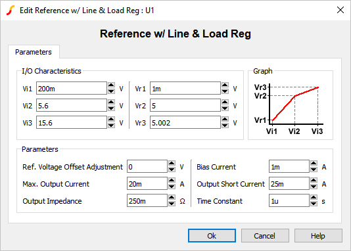Close the Edit Reference dialog window
Viewport: 351px width, 251px height.
tap(340, 10)
